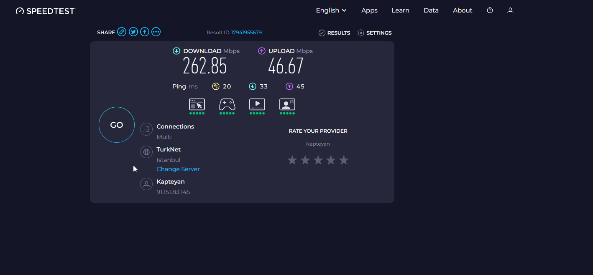Click the TurkNet server globe icon
The width and height of the screenshot is (593, 275).
point(146,152)
